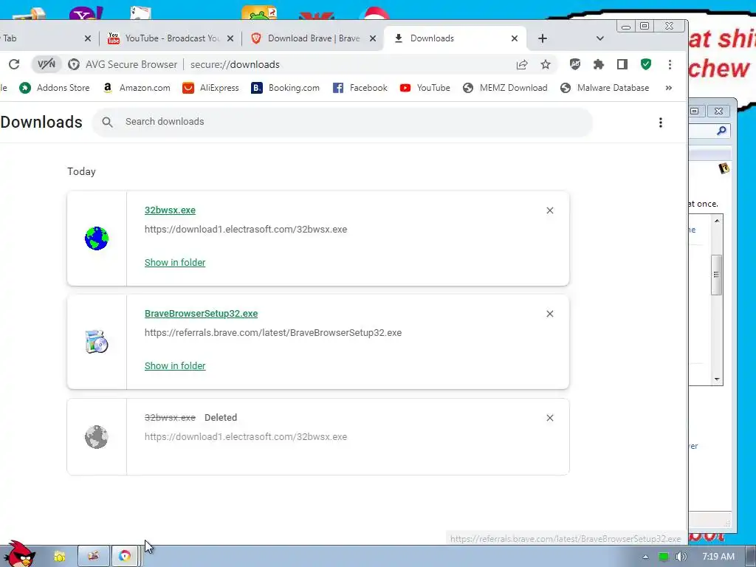Click the search magnifier in background window
This screenshot has width=756, height=567.
[x=722, y=131]
